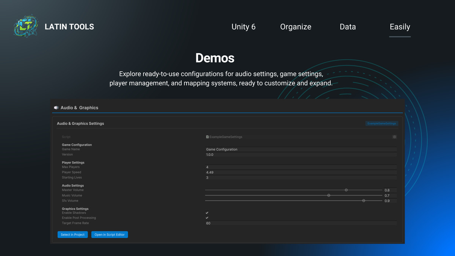Click the Master Volume slider handle
Image resolution: width=455 pixels, height=256 pixels.
[x=346, y=190]
